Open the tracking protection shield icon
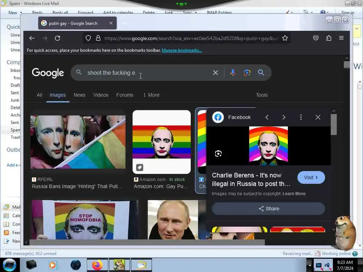The height and width of the screenshot is (272, 363). (88, 38)
